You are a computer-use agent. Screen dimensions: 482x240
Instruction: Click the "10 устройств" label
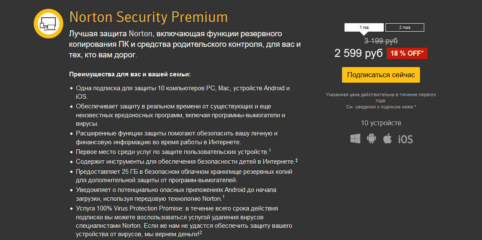click(x=381, y=123)
